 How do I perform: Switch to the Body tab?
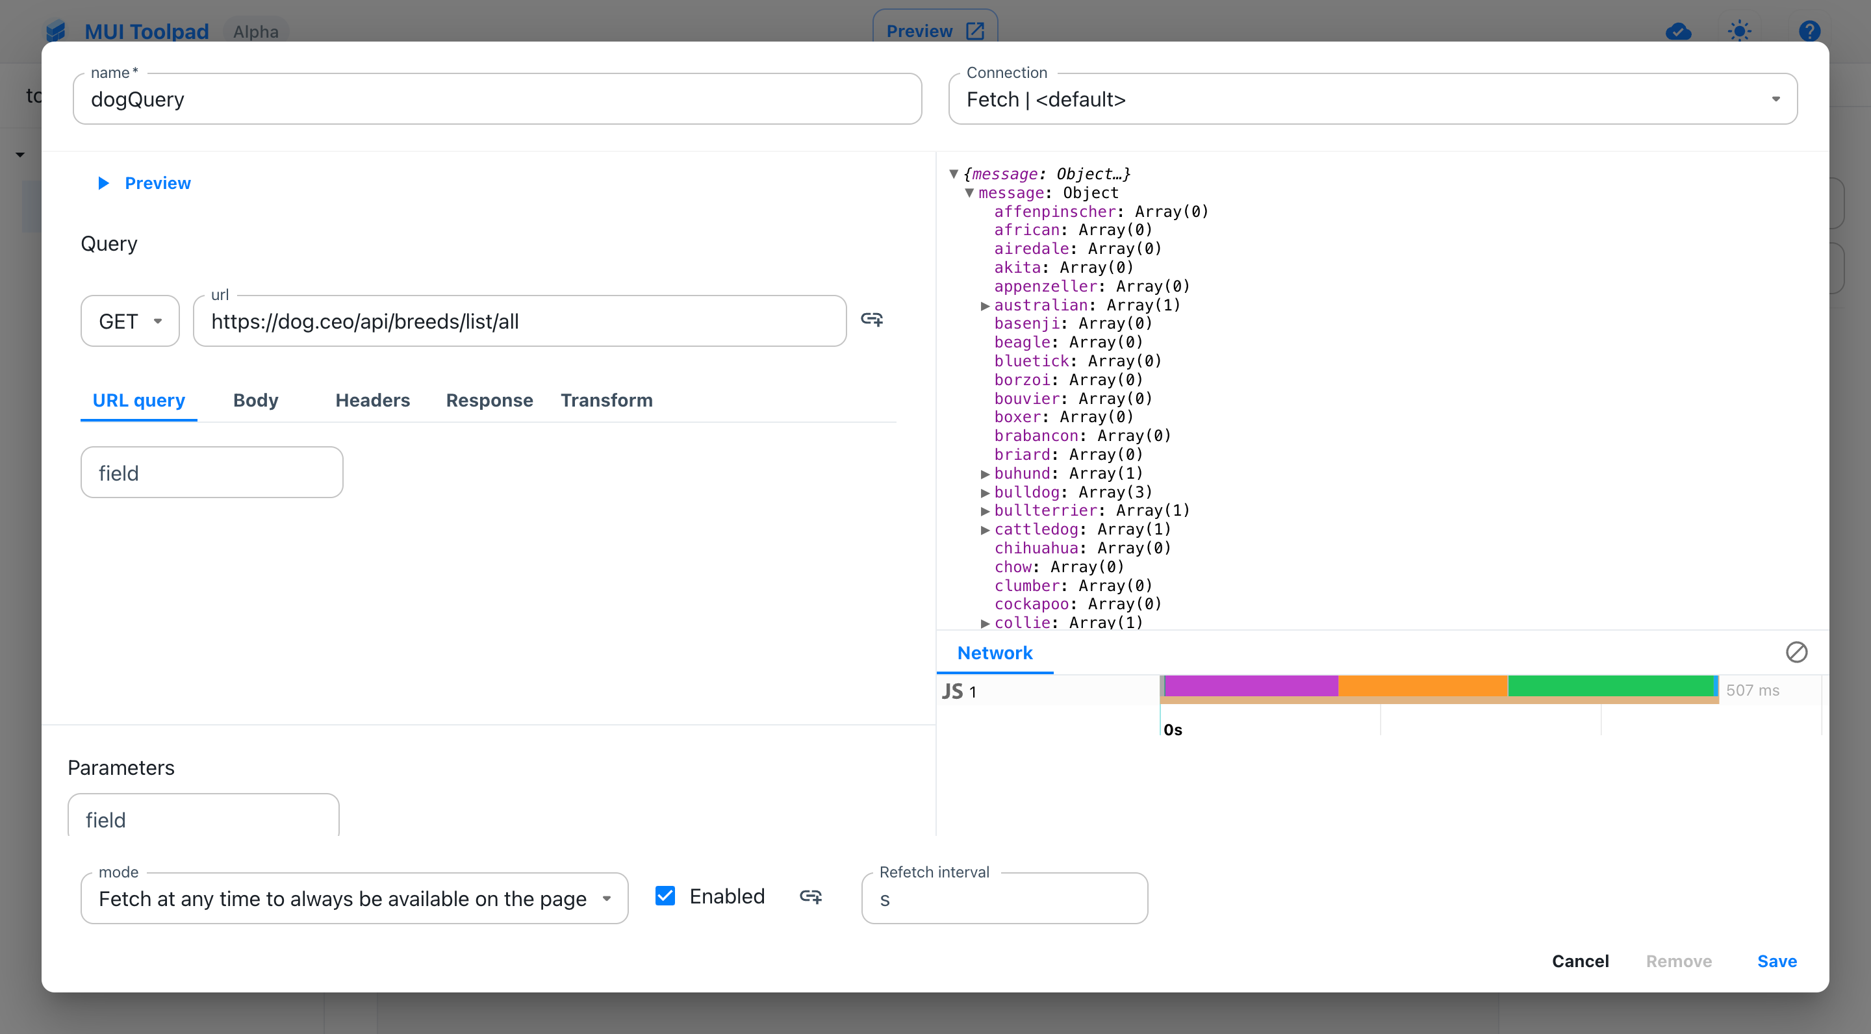[x=256, y=400]
